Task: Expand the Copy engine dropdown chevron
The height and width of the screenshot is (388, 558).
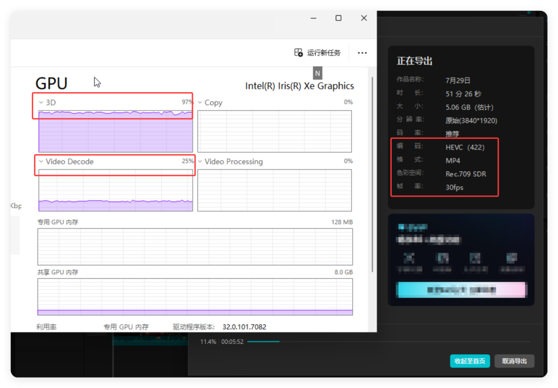Action: tap(200, 102)
